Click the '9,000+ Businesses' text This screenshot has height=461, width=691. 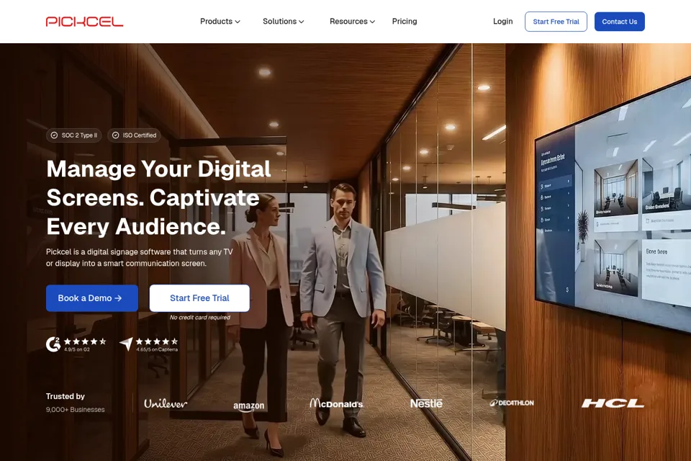pos(76,409)
